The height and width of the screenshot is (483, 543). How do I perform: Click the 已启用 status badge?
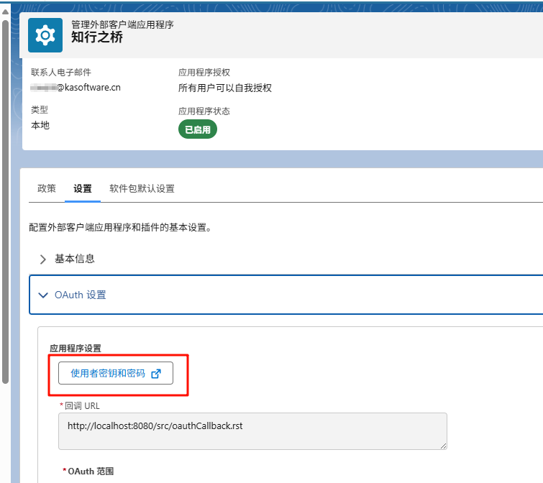[198, 130]
